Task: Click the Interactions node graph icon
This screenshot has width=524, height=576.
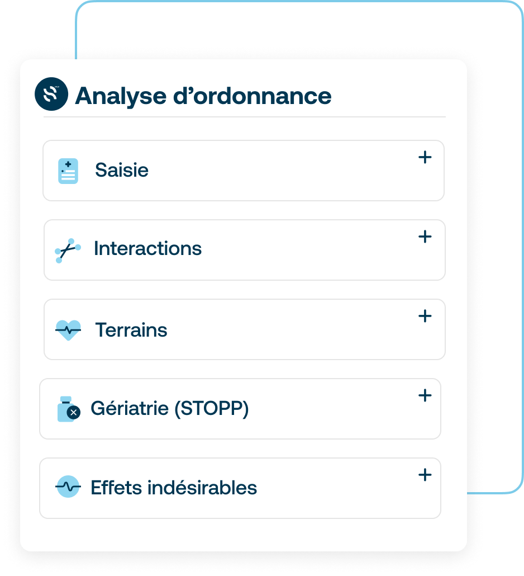Action: click(68, 251)
